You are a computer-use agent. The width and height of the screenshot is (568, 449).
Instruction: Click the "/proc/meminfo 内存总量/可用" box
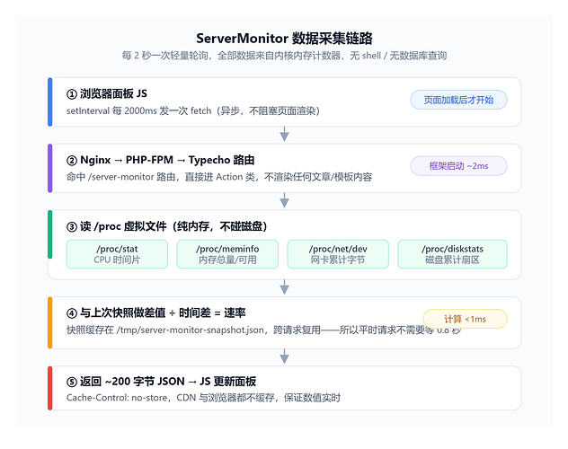pos(227,254)
